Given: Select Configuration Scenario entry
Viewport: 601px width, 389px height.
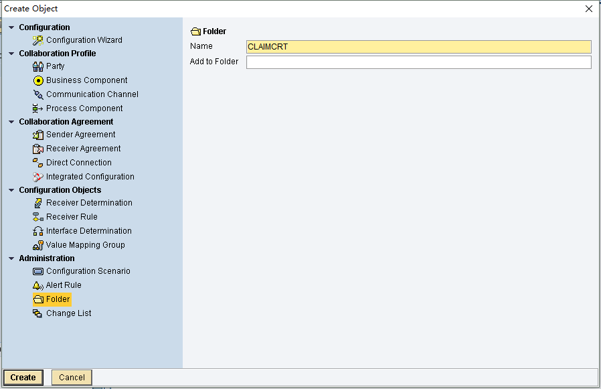Looking at the screenshot, I should tap(88, 271).
